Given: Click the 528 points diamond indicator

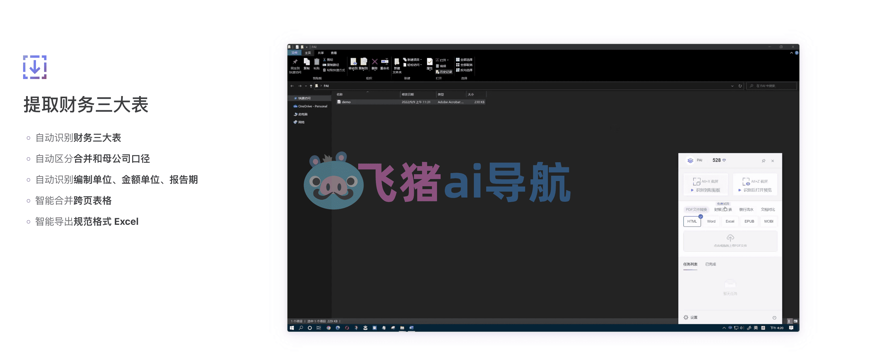Looking at the screenshot, I should tap(719, 160).
